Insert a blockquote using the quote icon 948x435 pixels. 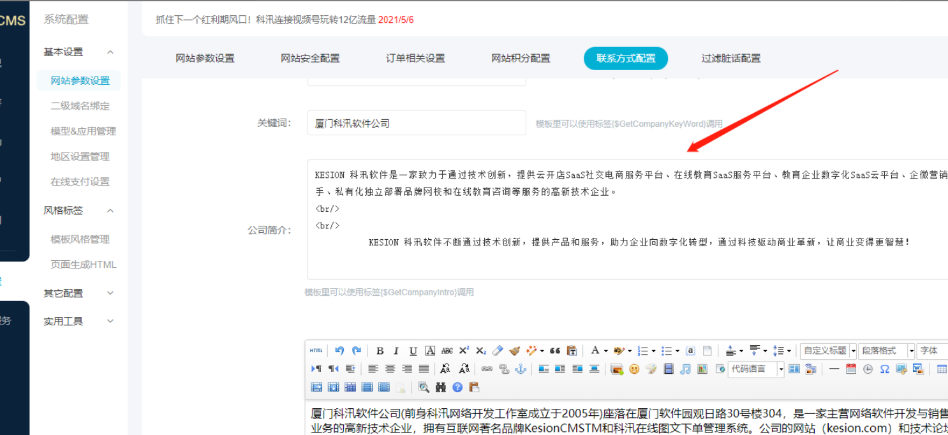[x=555, y=351]
